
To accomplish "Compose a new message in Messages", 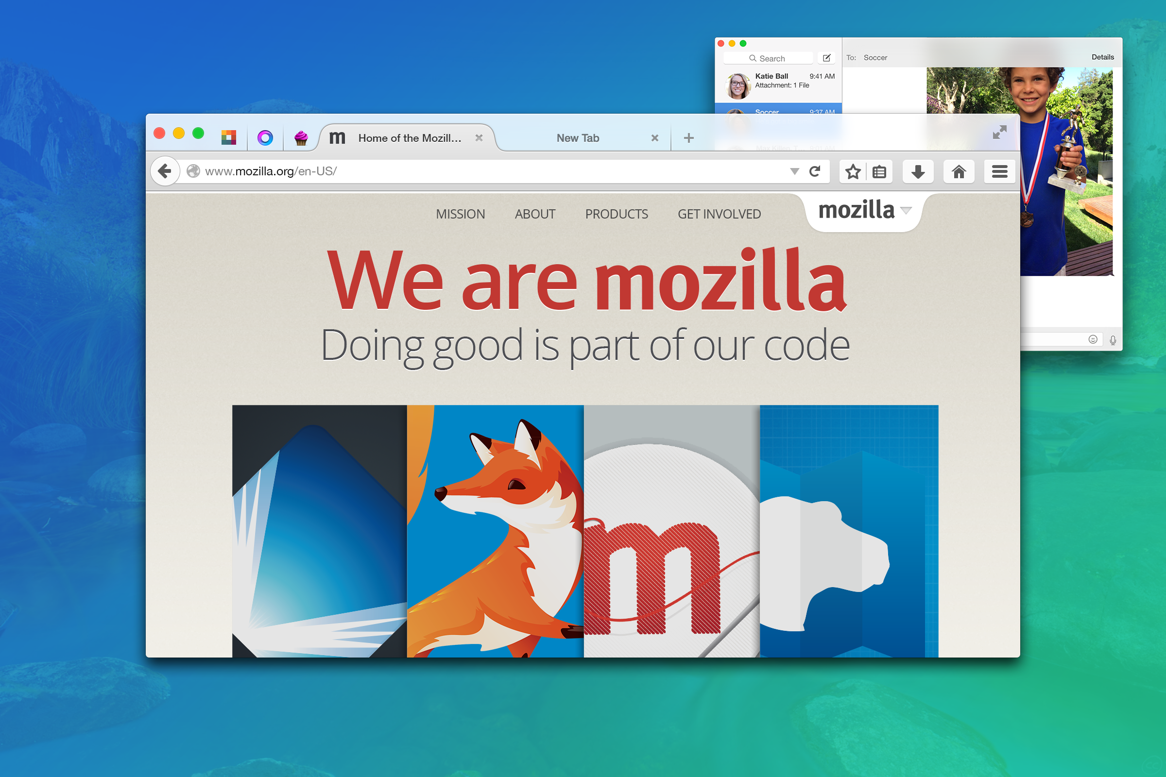I will (x=826, y=58).
